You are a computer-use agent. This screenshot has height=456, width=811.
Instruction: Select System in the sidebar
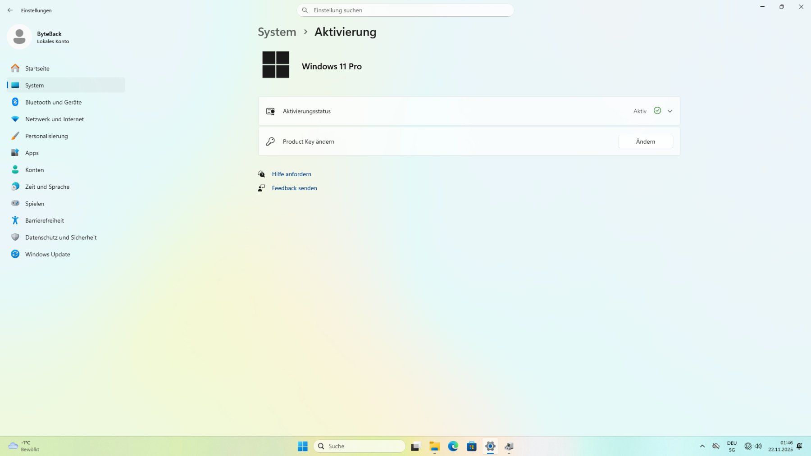[66, 85]
